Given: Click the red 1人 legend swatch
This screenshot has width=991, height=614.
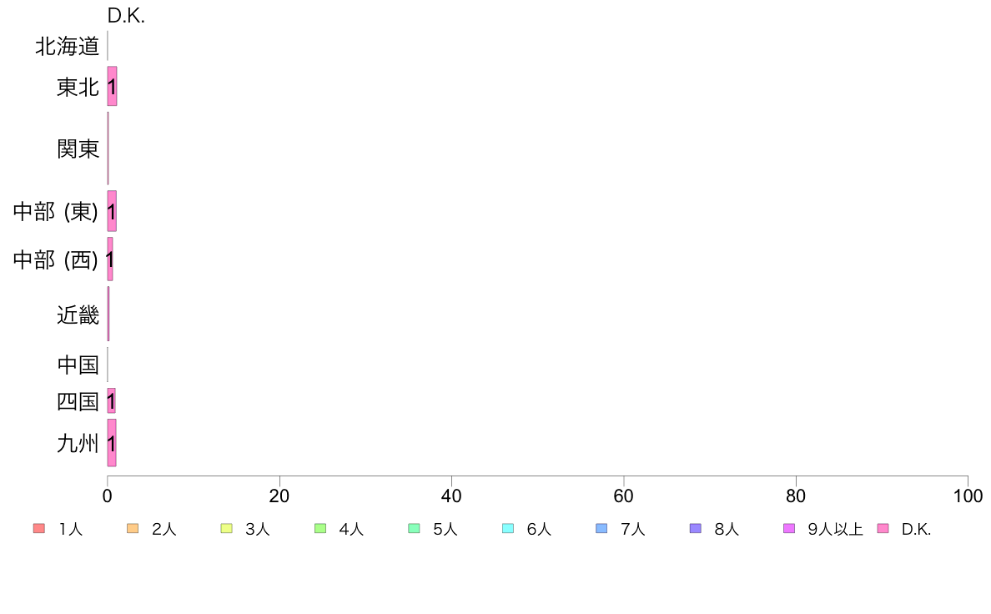Looking at the screenshot, I should tap(38, 528).
